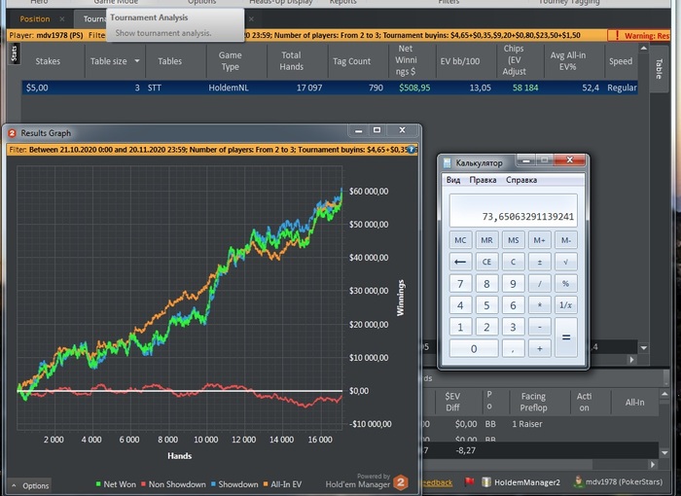Click the calculator digit 0 button
Screen dimensions: 681x496
(474, 348)
